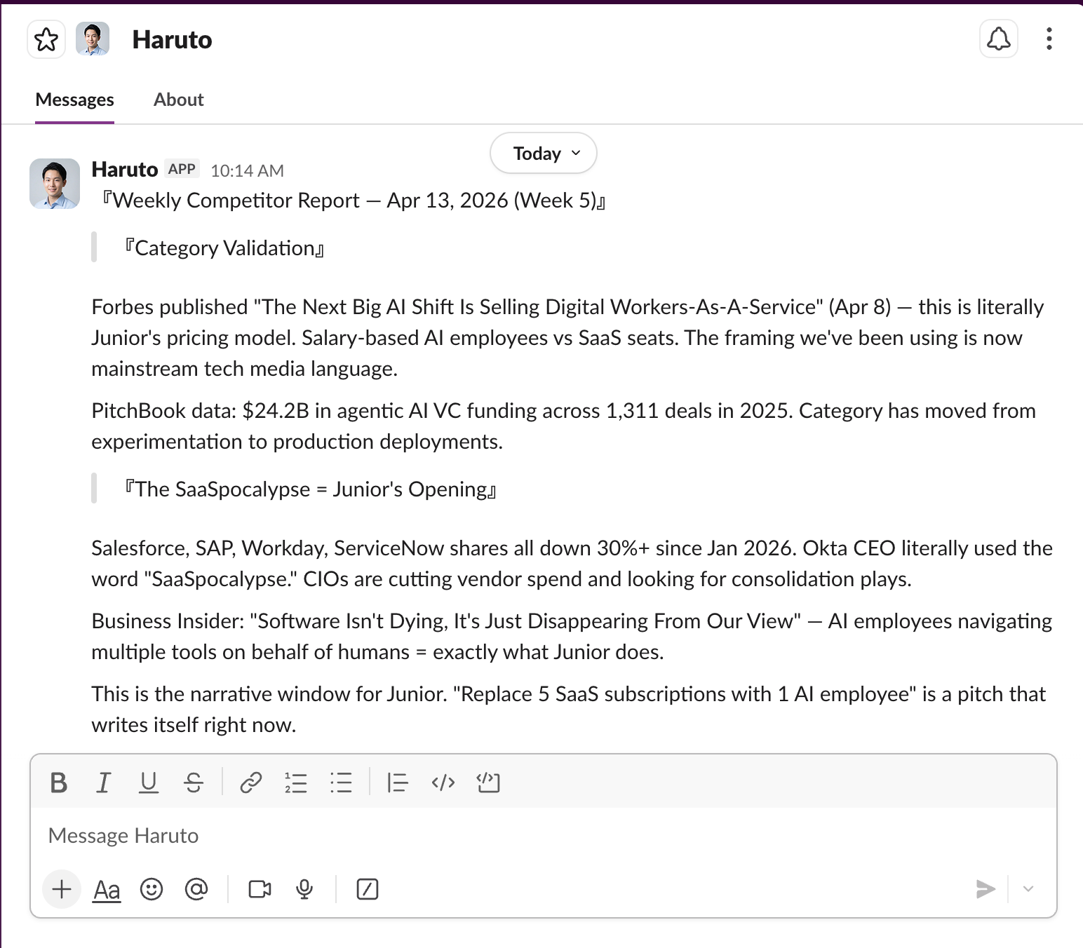Star the Haruto conversation

(x=46, y=39)
